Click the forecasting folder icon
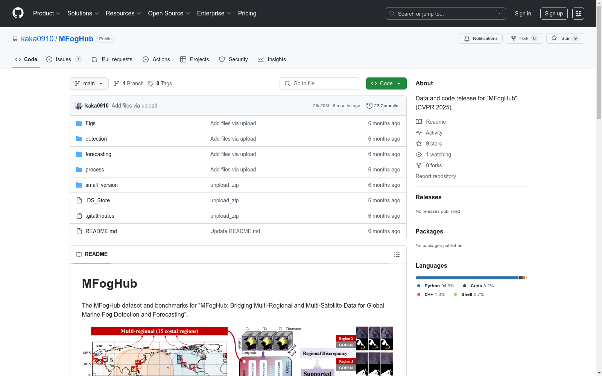Image resolution: width=602 pixels, height=376 pixels. click(79, 154)
